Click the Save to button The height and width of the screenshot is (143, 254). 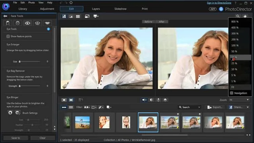click(x=16, y=138)
